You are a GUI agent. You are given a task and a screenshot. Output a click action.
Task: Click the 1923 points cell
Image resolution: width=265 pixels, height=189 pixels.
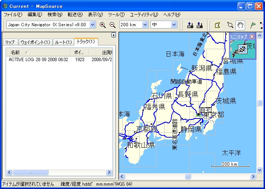click(80, 60)
